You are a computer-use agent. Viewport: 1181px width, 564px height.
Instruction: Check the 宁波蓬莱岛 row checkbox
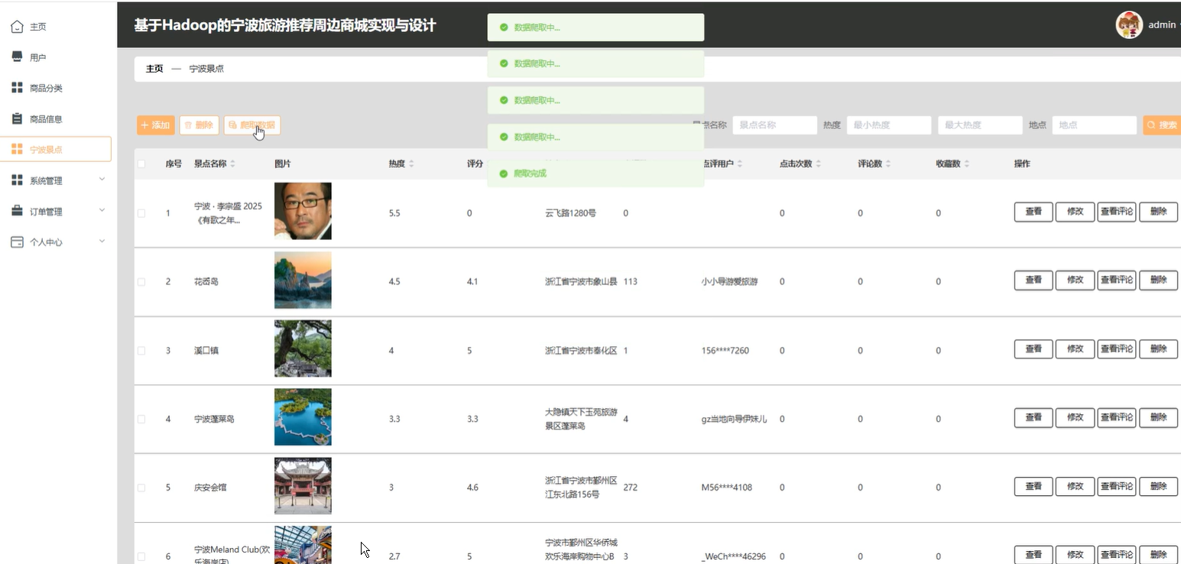141,419
